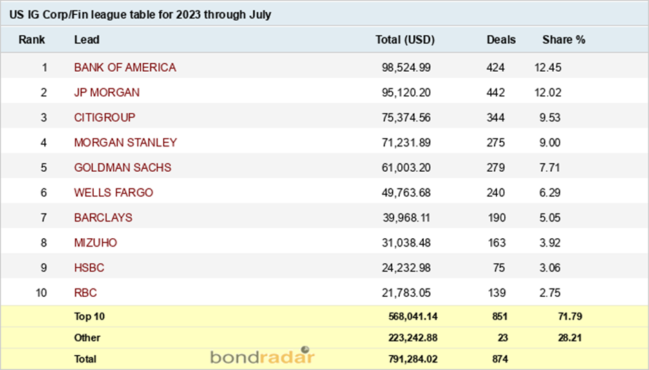Click the Top 10 summary label

click(89, 317)
